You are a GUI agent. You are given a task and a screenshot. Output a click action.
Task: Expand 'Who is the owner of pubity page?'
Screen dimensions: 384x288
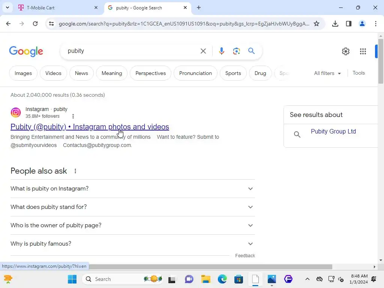click(x=132, y=225)
